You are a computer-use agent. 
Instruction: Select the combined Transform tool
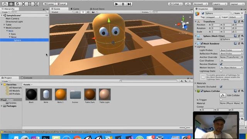click(x=36, y=4)
